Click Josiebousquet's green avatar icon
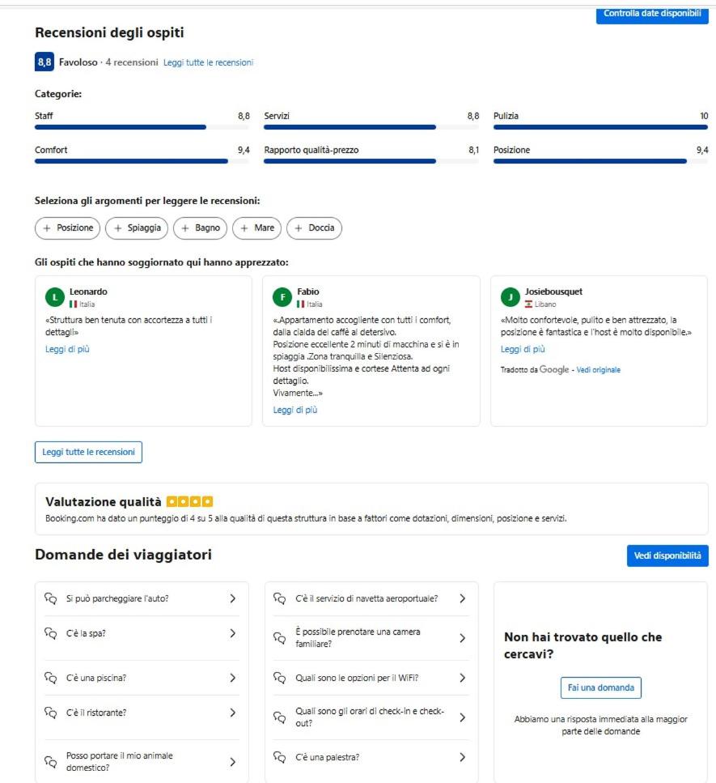Viewport: 716px width, 783px height. tap(510, 297)
